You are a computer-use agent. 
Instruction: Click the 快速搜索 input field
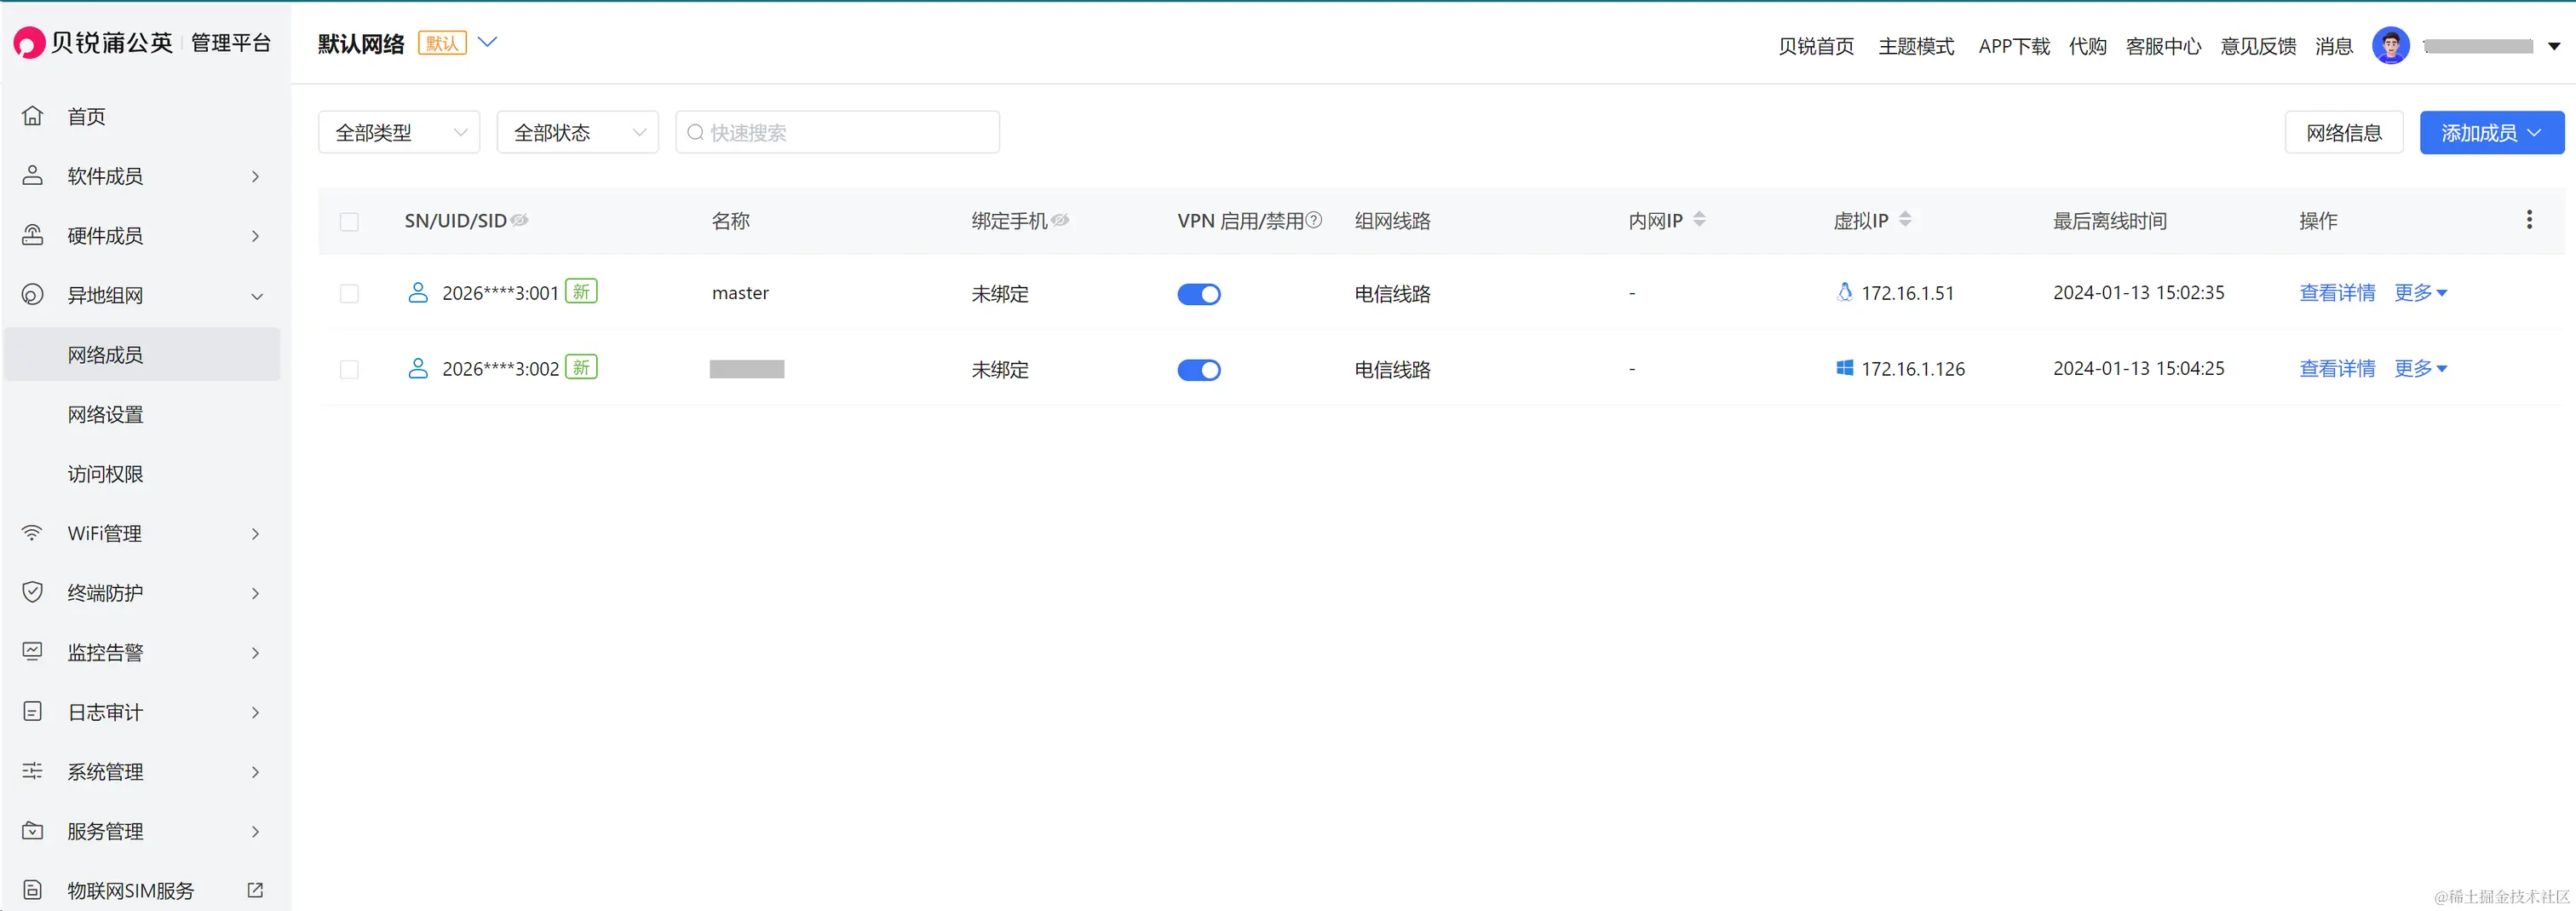click(838, 132)
